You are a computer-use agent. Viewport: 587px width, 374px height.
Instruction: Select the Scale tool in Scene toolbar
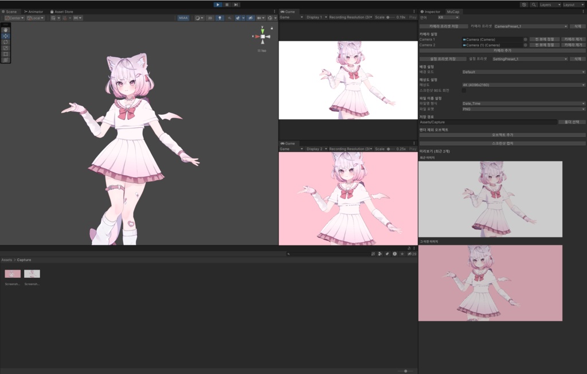6,48
